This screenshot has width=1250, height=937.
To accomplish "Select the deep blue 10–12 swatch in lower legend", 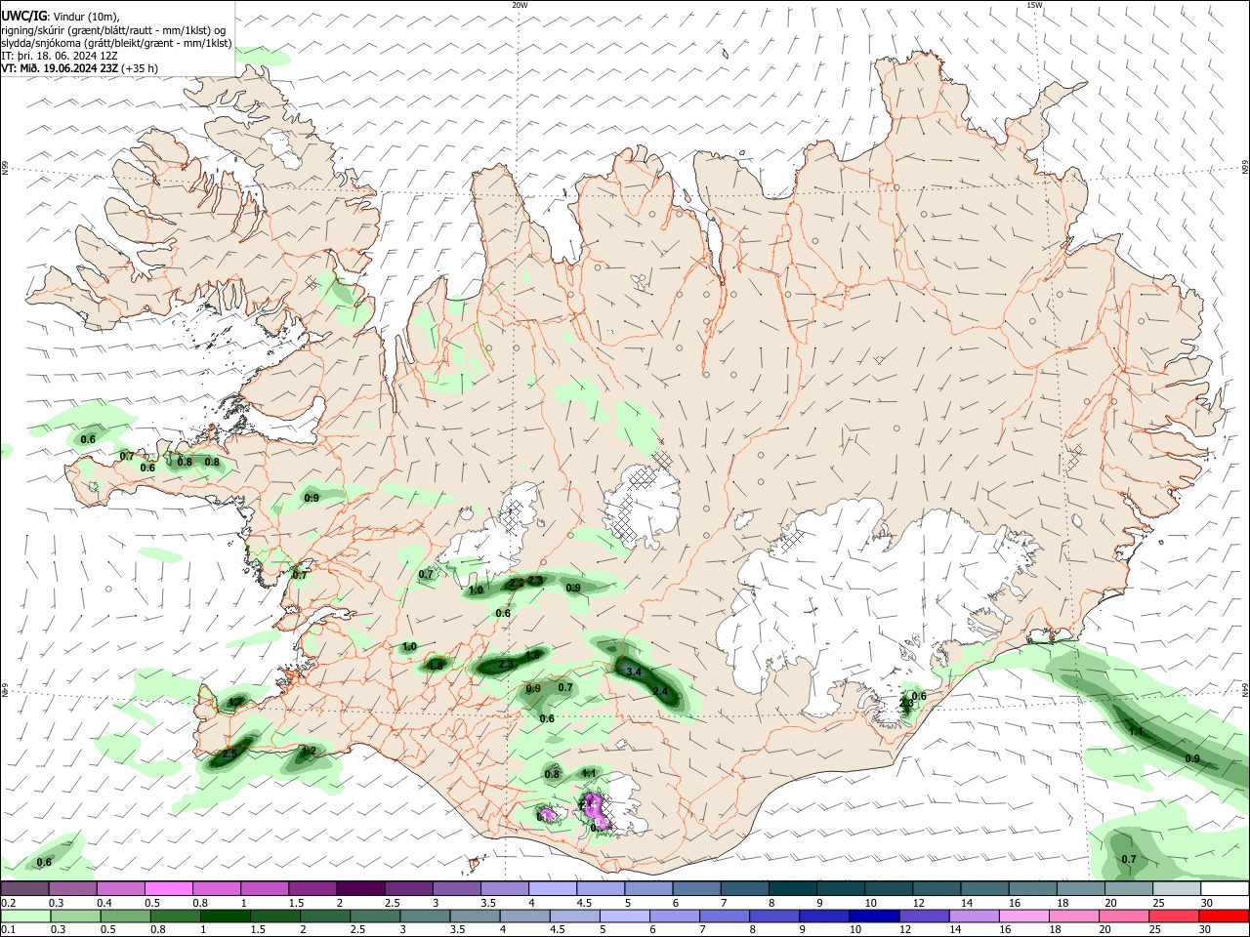I will pyautogui.click(x=873, y=917).
